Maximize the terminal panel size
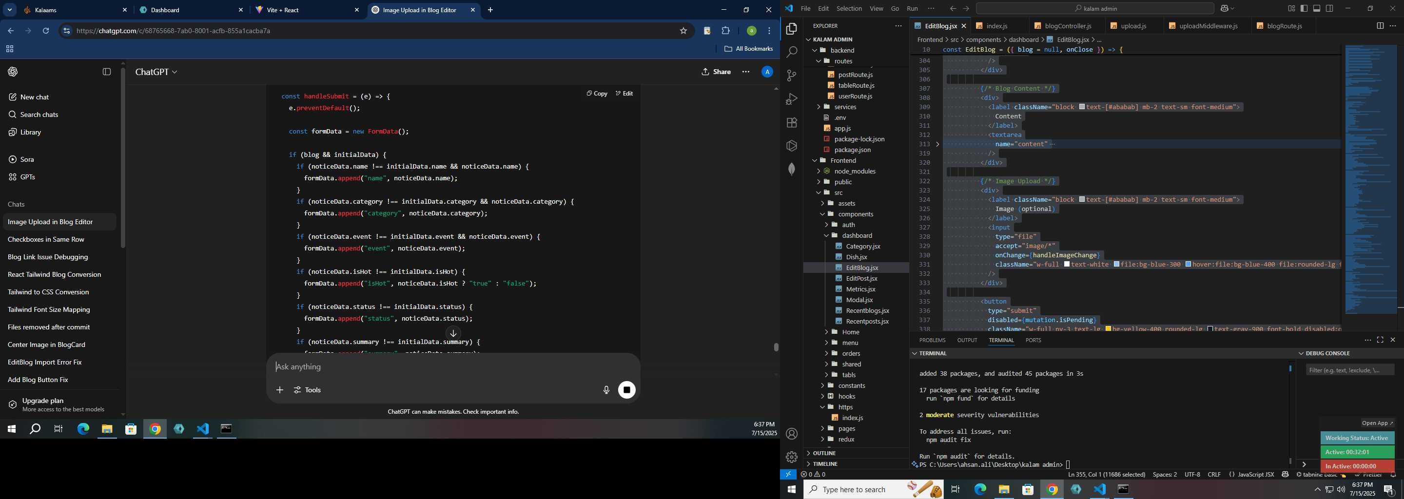Image resolution: width=1404 pixels, height=499 pixels. point(1380,340)
